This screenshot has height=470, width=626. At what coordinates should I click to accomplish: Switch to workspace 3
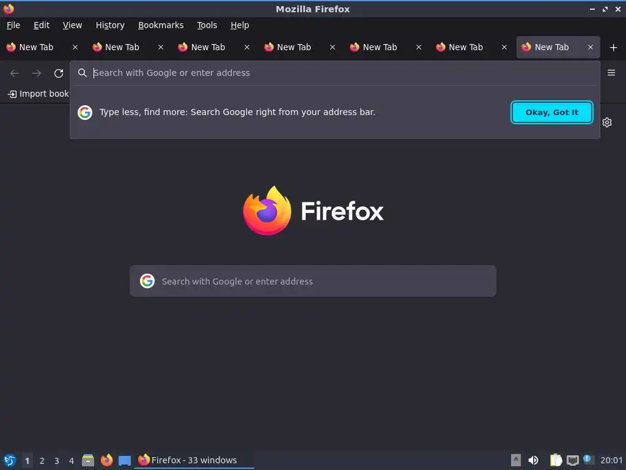[x=57, y=461]
